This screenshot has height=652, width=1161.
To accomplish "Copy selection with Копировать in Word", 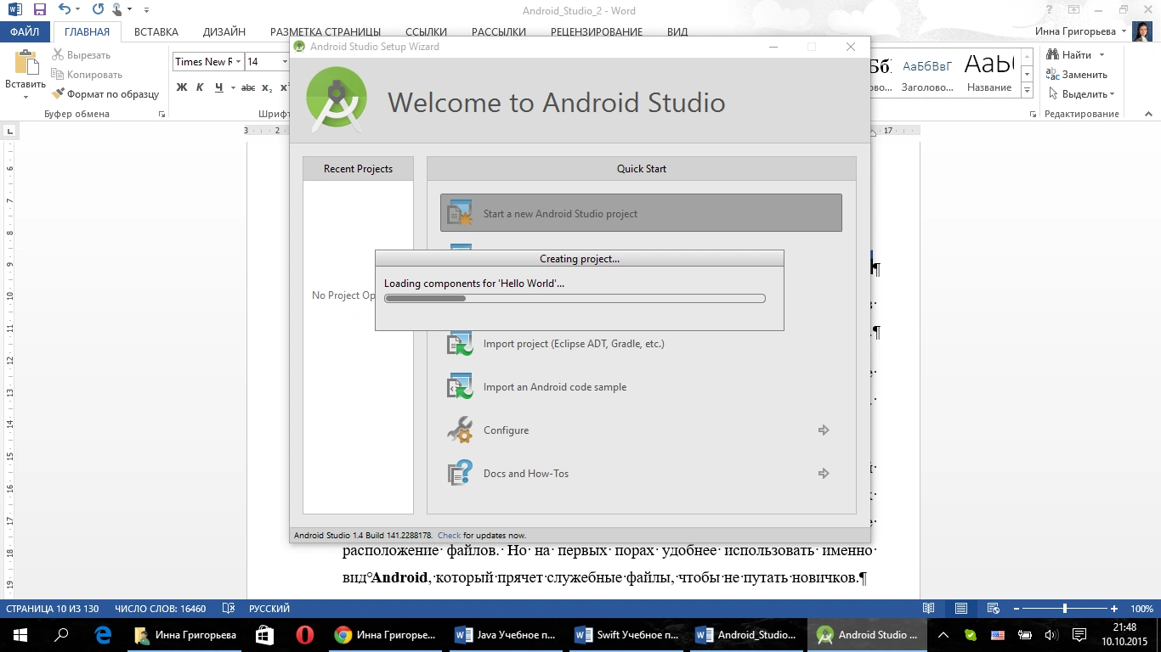I will tap(87, 75).
